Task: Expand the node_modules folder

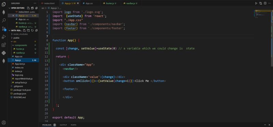Action: coord(12,34)
